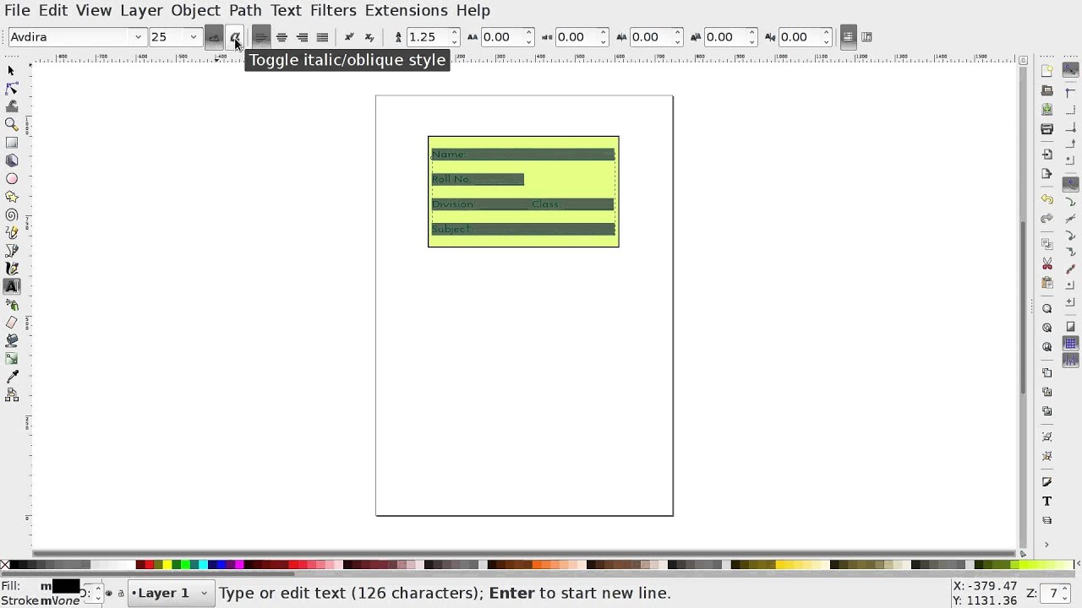Image resolution: width=1082 pixels, height=608 pixels.
Task: Click the Undo arrow icon
Action: [1047, 199]
